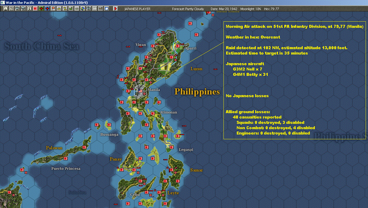The image size is (368, 208).
Task: Open the weather cloud toolbar icon
Action: point(106,9)
